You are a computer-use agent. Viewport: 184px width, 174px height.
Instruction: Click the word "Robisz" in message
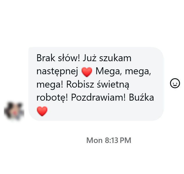pyautogui.click(x=80, y=84)
